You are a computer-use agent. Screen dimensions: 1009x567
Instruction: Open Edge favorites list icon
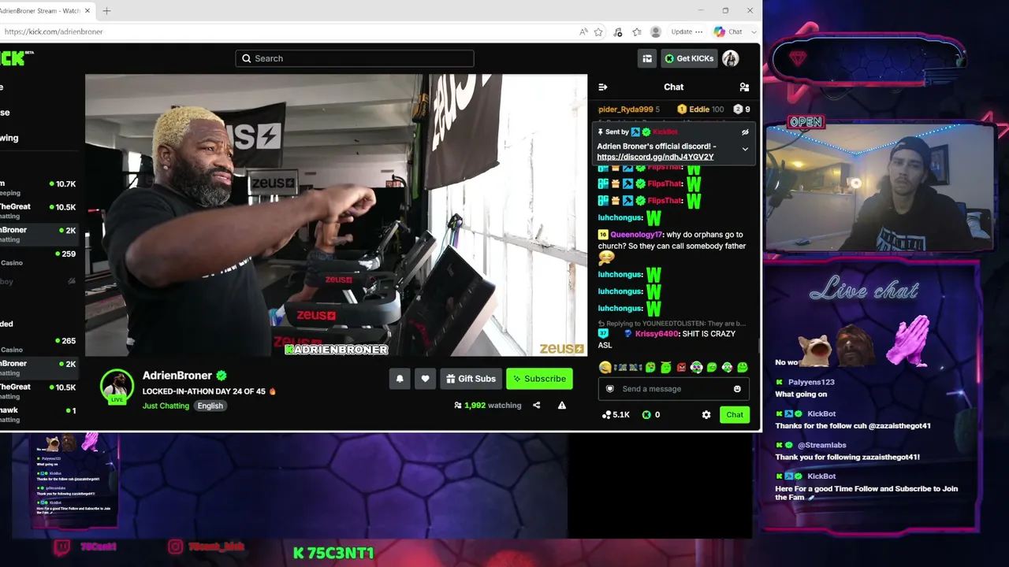pyautogui.click(x=637, y=31)
